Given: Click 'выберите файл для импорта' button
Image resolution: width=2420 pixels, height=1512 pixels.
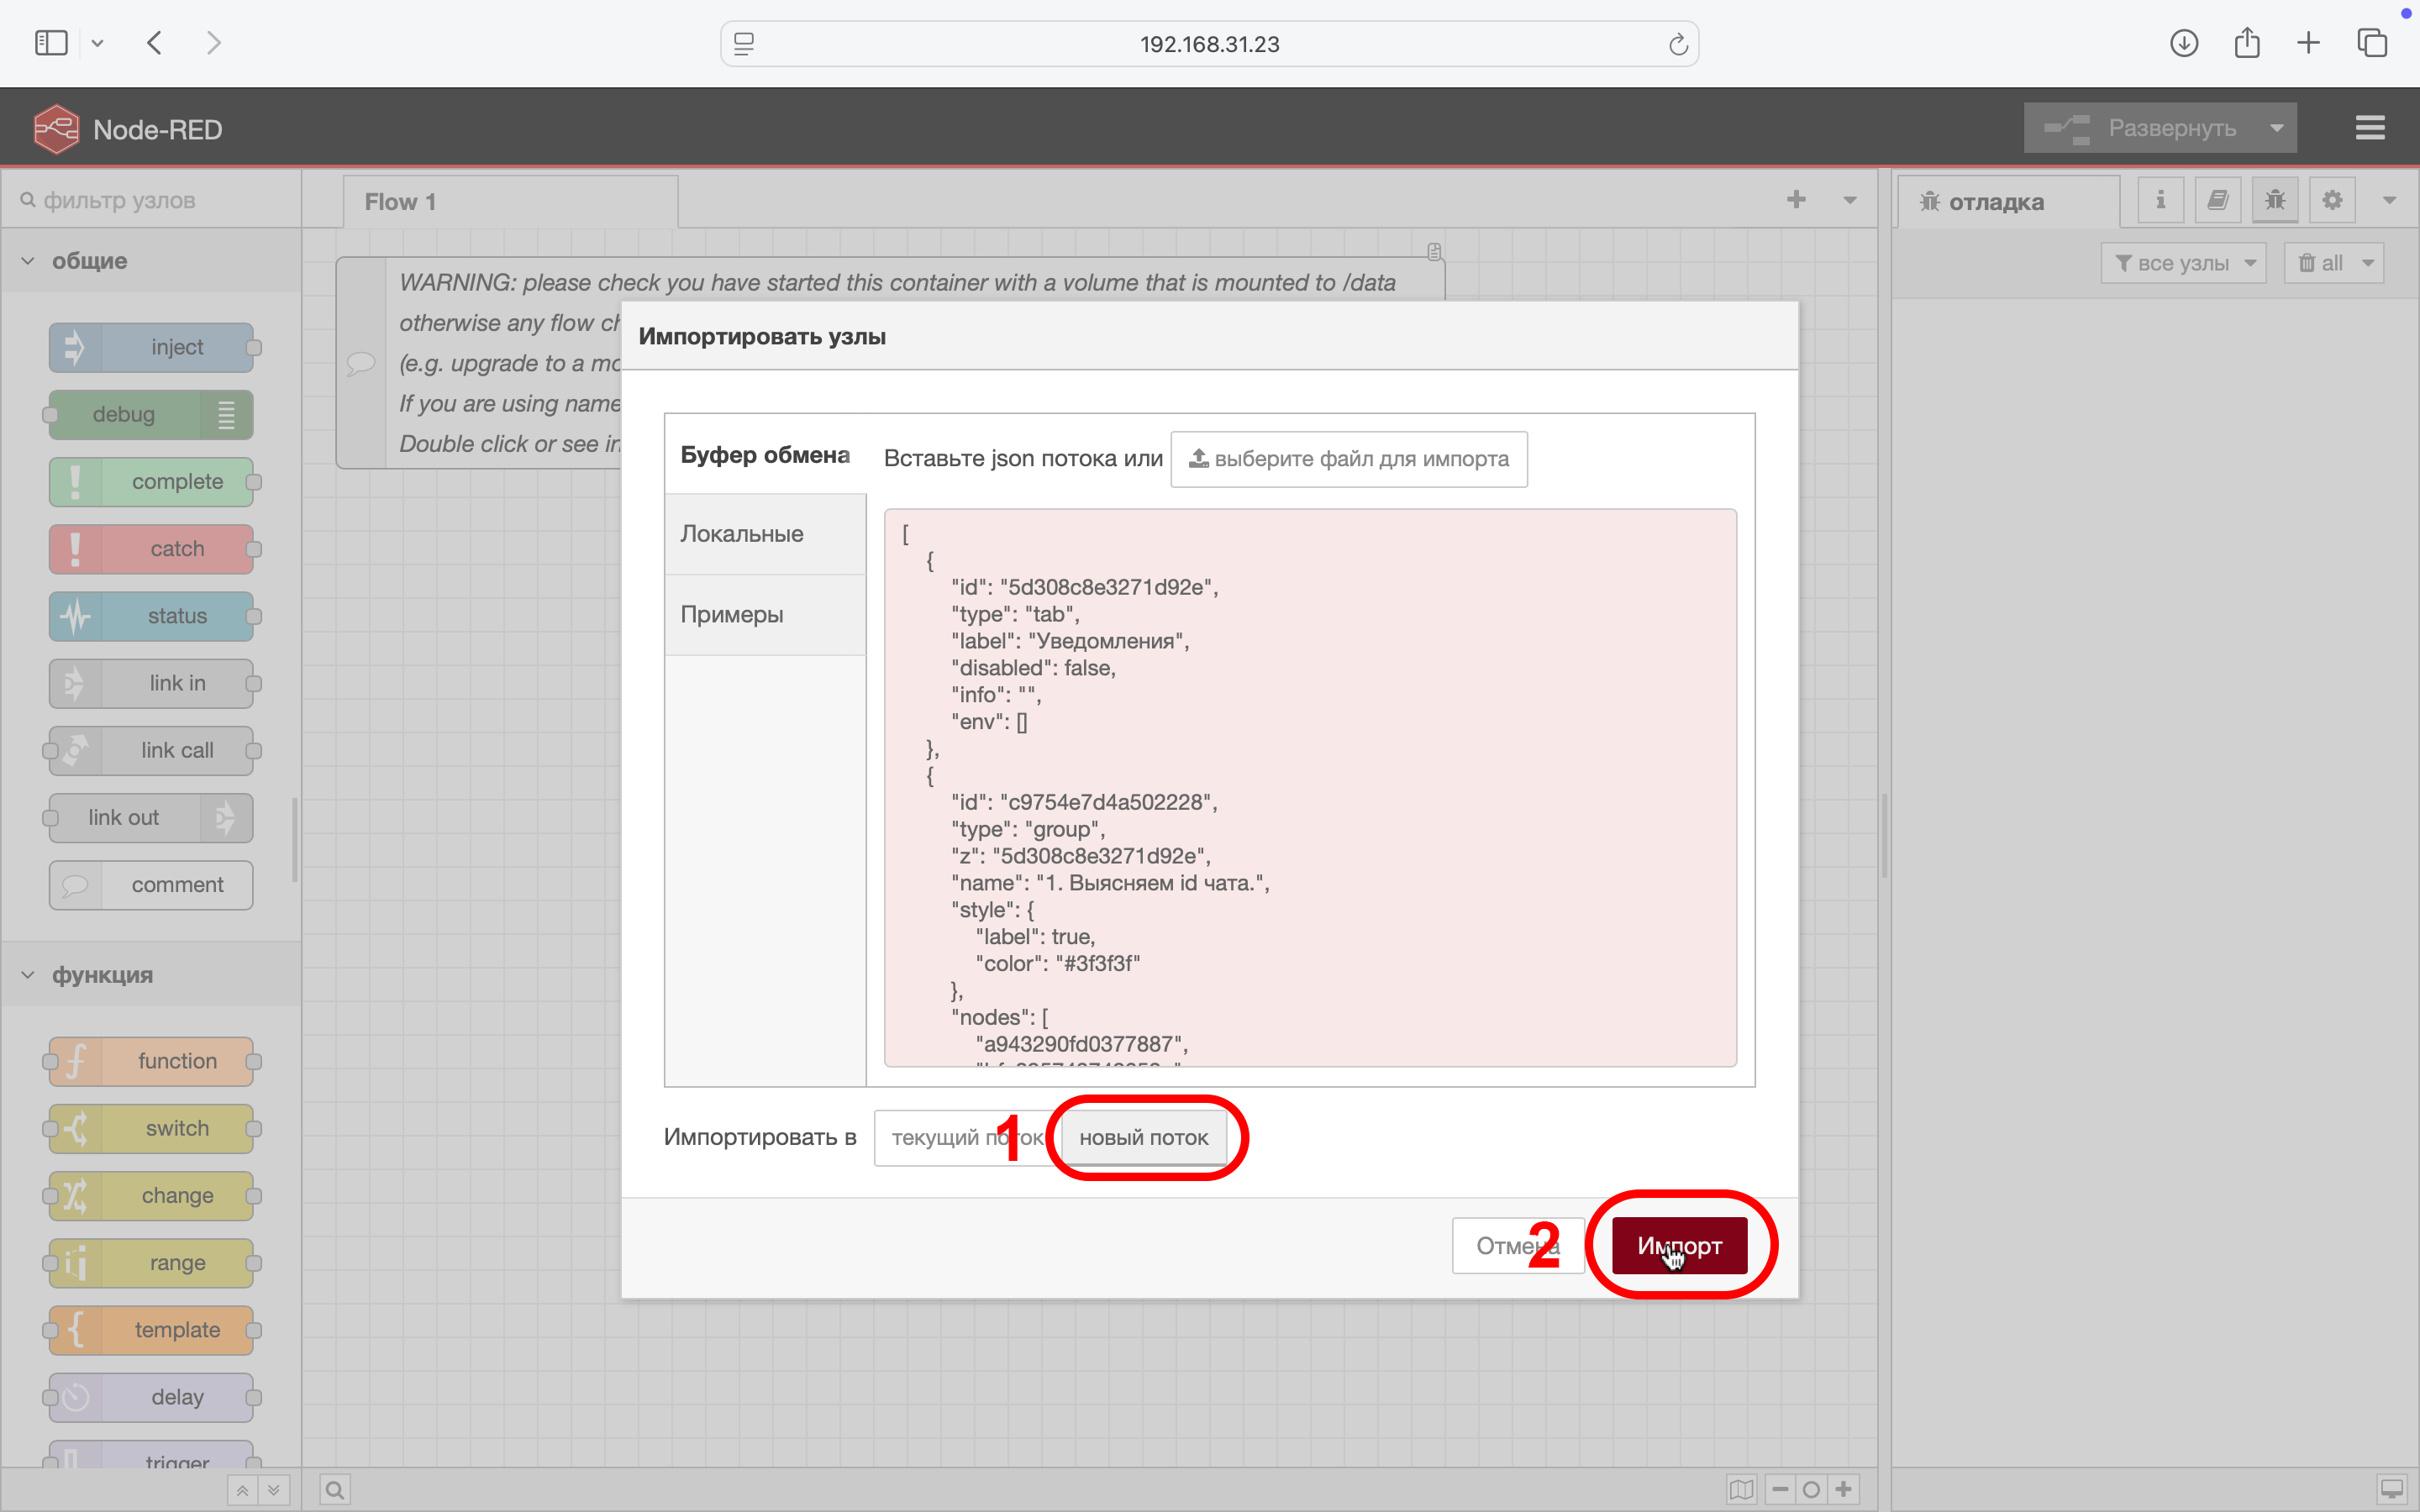Looking at the screenshot, I should click(1348, 459).
